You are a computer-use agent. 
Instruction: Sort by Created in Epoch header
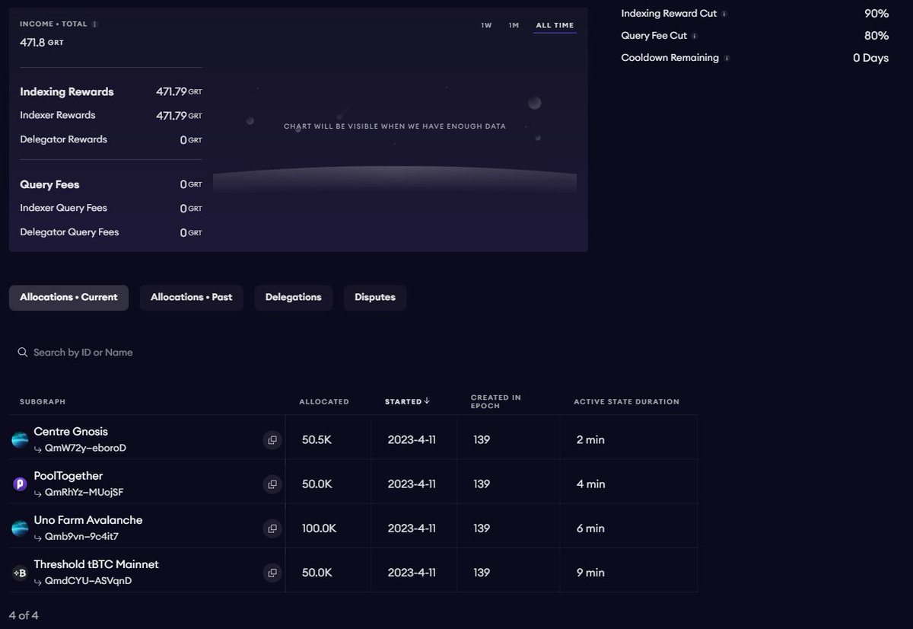coord(496,401)
